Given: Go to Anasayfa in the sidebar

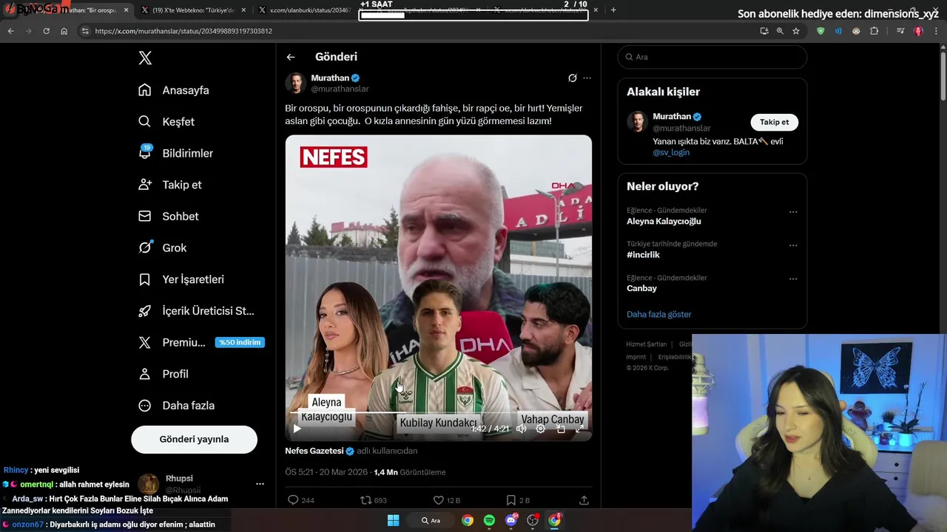Looking at the screenshot, I should coord(174,90).
